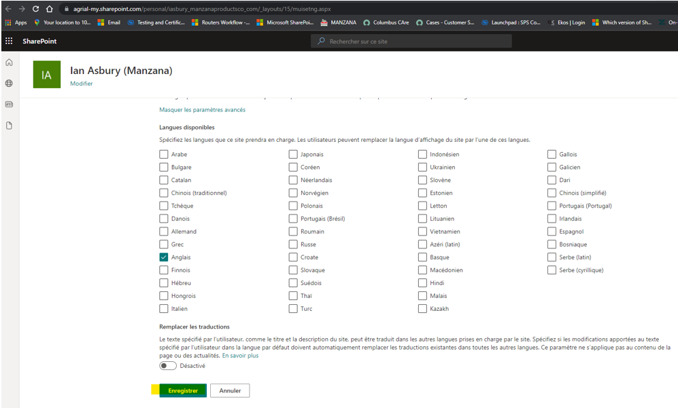The image size is (678, 408).
Task: Uncheck the Anglais language checkbox
Action: 163,257
